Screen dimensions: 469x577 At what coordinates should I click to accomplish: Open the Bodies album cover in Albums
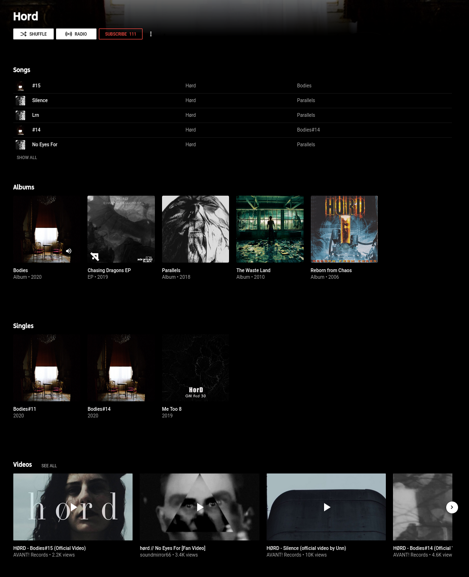coord(47,229)
